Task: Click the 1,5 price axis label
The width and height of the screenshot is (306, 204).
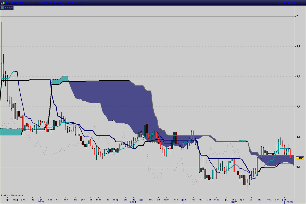Action: (298, 167)
